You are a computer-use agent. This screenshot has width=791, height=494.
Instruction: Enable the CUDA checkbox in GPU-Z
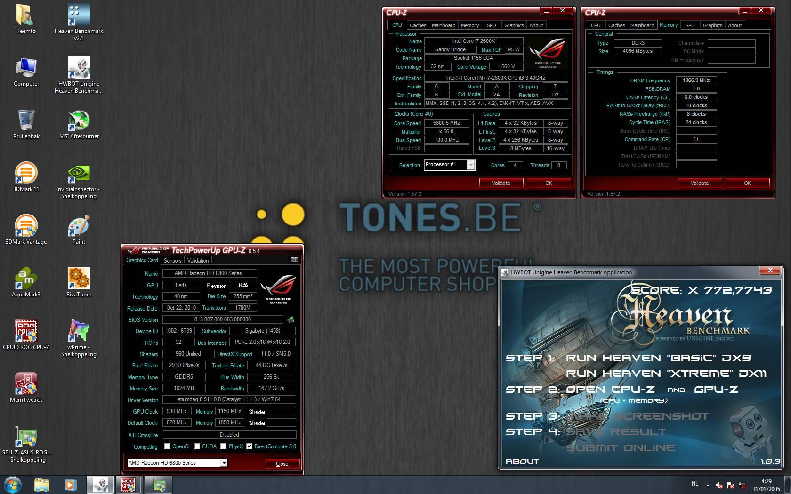pyautogui.click(x=197, y=446)
